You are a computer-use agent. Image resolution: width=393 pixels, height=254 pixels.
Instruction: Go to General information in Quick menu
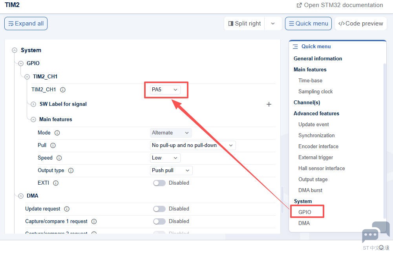[x=318, y=58]
